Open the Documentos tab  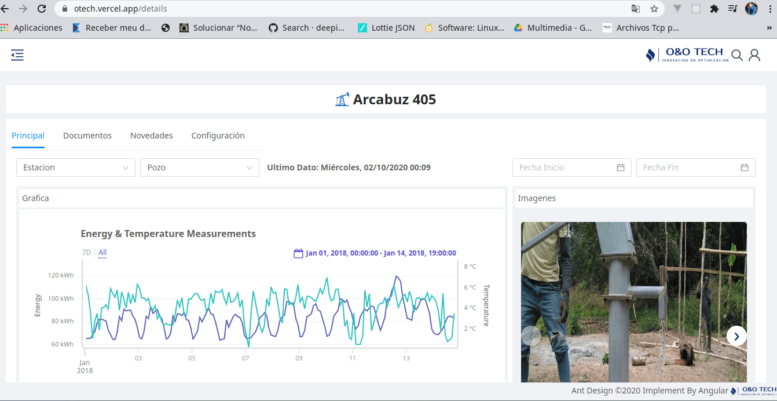pos(87,136)
